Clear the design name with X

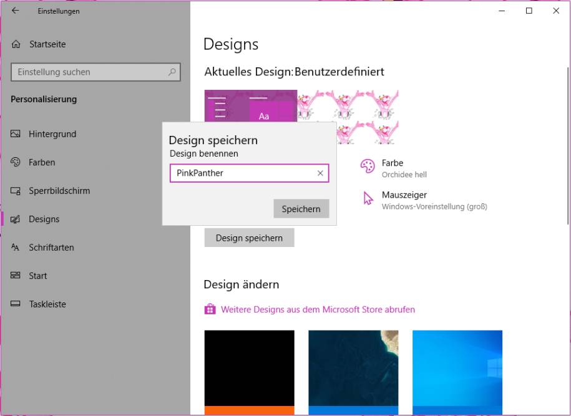320,173
